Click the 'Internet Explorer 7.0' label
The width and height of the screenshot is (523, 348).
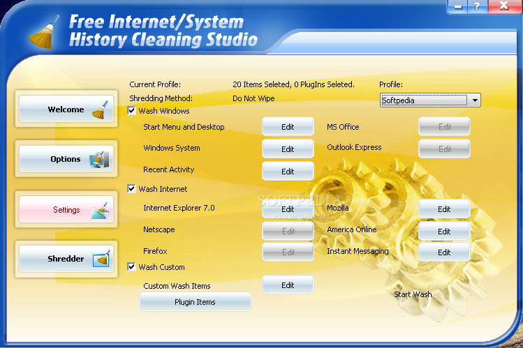pos(179,208)
